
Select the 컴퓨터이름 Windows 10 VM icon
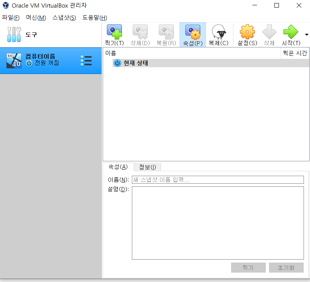[x=14, y=61]
